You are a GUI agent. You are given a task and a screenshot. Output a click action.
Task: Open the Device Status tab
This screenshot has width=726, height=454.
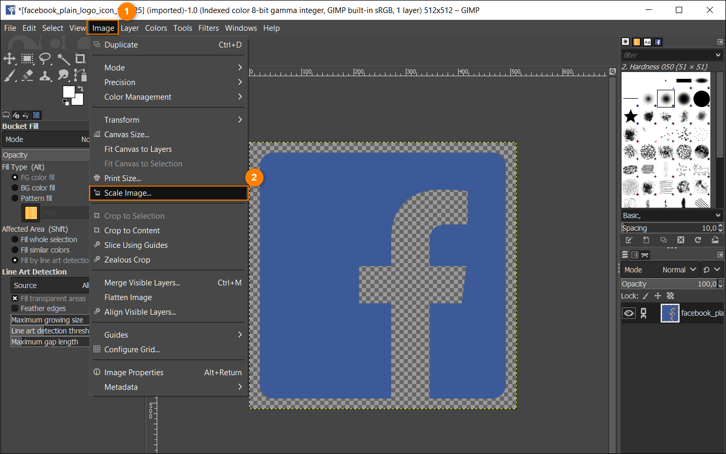(x=16, y=115)
